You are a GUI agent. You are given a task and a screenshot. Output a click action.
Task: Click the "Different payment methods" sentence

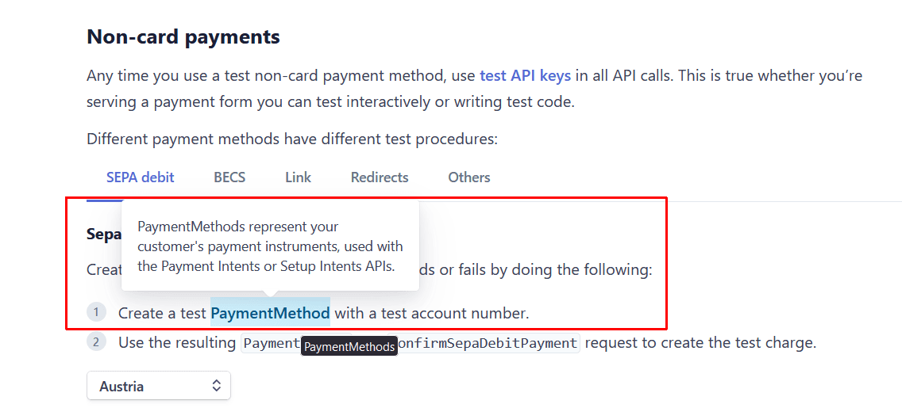click(291, 139)
